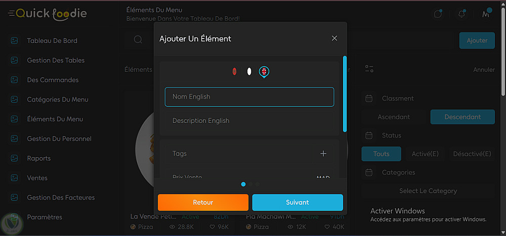
Task: Open the chat messages icon
Action: 438,14
